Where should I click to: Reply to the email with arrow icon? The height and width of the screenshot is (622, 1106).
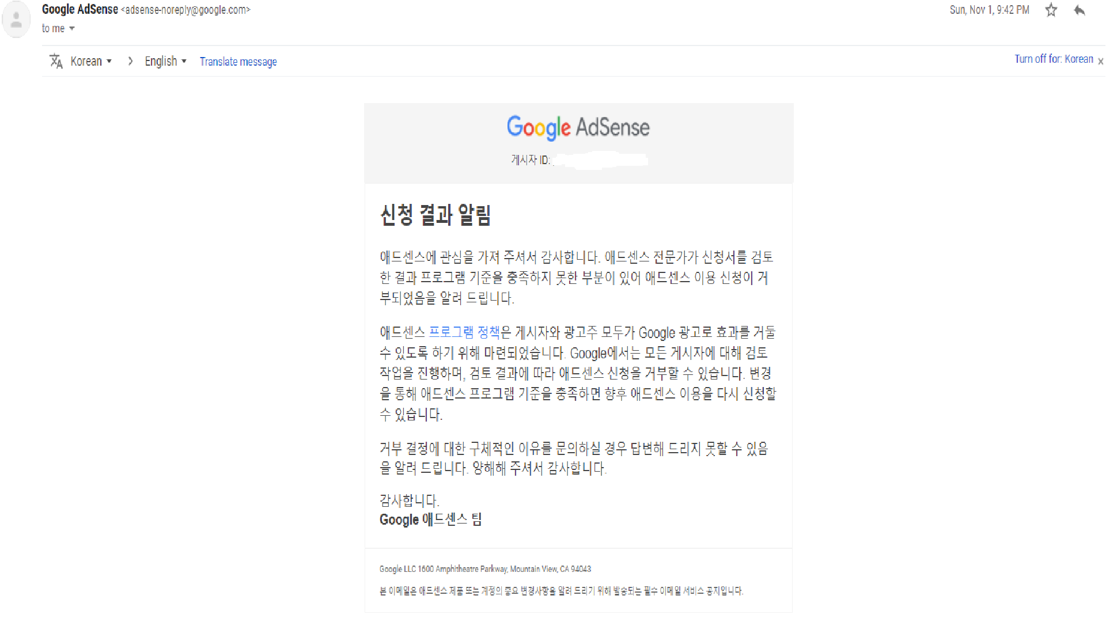click(x=1080, y=10)
